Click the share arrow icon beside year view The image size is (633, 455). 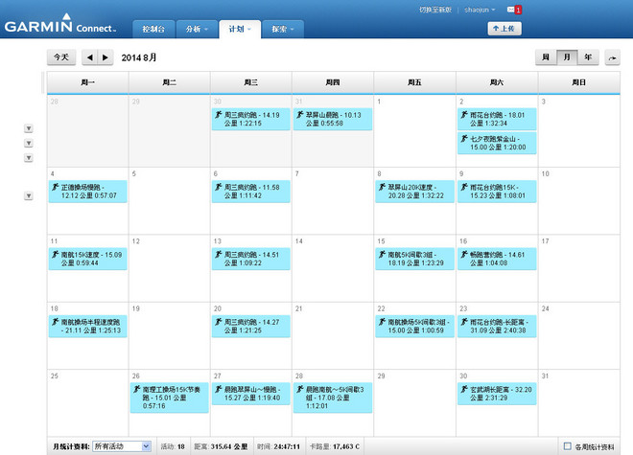[612, 58]
